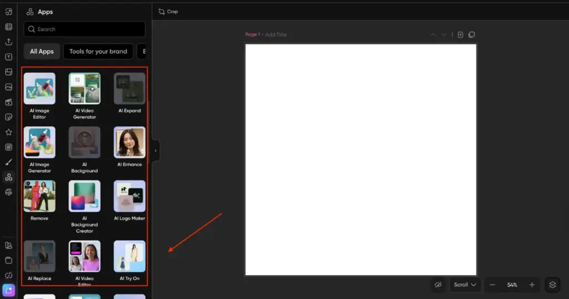Click the blank white canvas page

361,160
